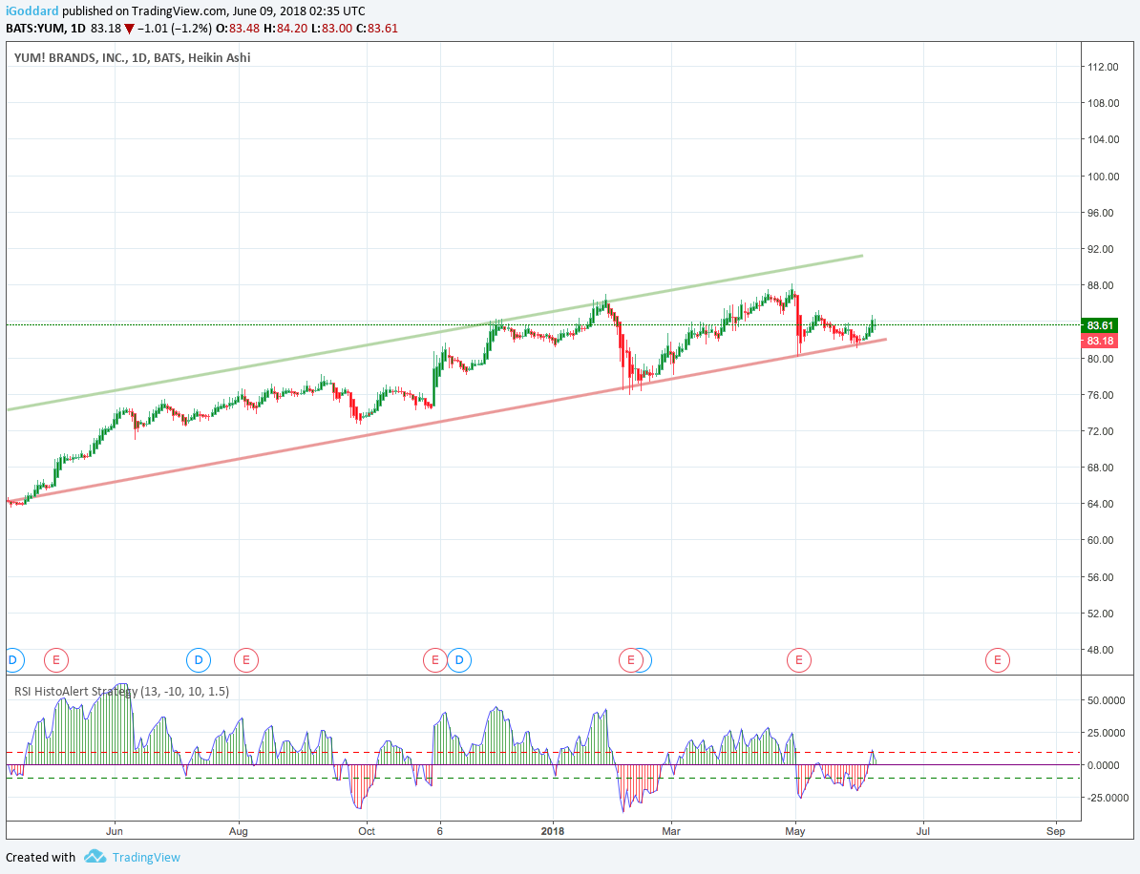This screenshot has width=1140, height=874.
Task: Click the 76.00 price axis label
Action: (1103, 395)
